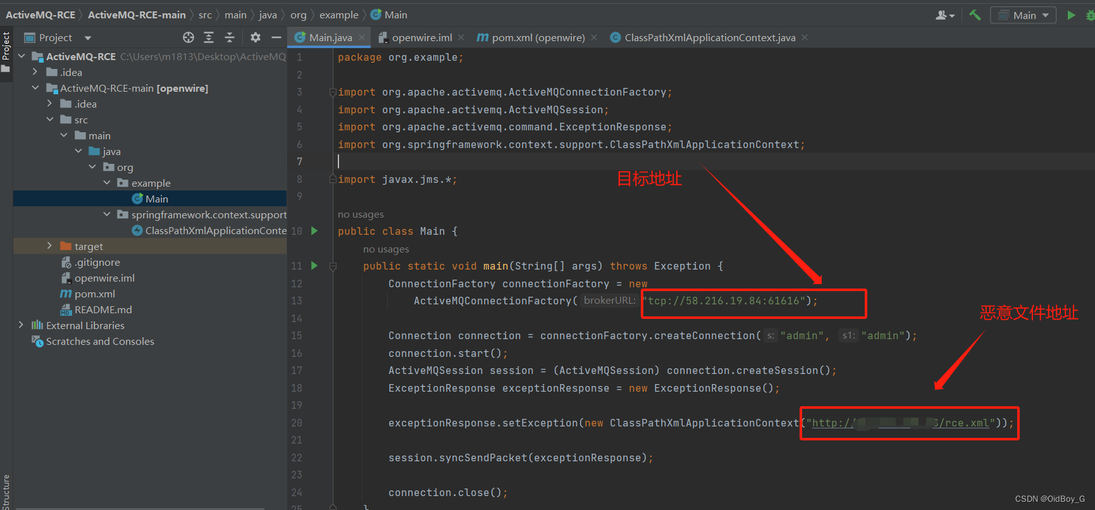Close the Main.java tab
The width and height of the screenshot is (1095, 510).
pos(362,38)
